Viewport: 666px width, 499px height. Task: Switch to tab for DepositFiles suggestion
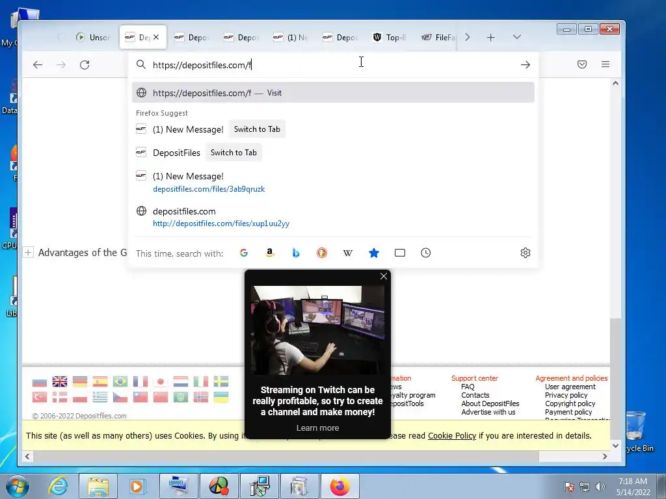tap(233, 152)
